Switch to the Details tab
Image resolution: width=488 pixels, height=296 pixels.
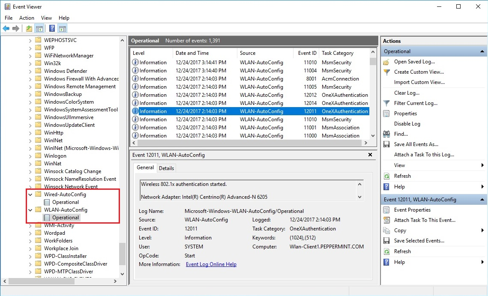click(x=166, y=168)
